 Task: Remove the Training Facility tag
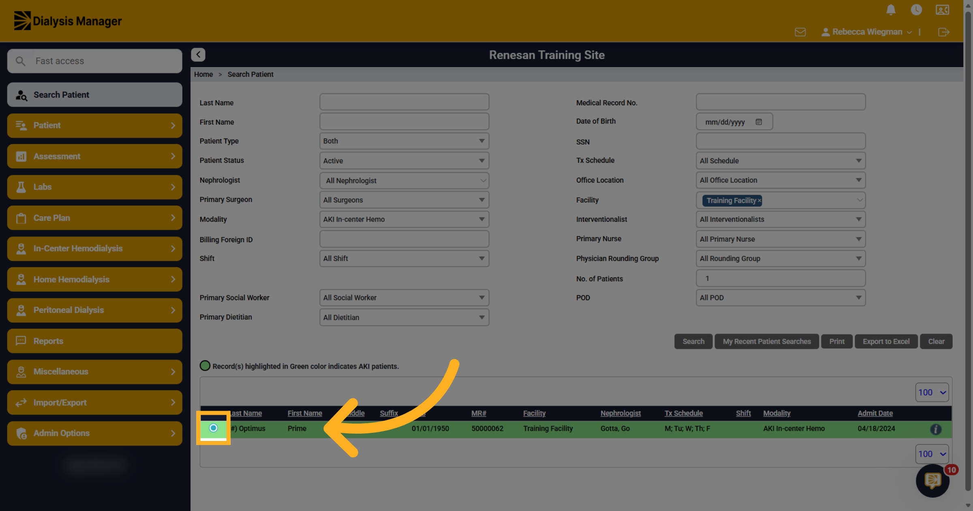pos(759,200)
